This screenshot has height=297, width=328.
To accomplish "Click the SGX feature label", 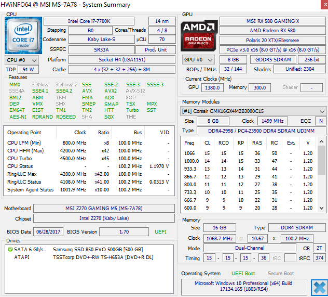I will point(109,117).
